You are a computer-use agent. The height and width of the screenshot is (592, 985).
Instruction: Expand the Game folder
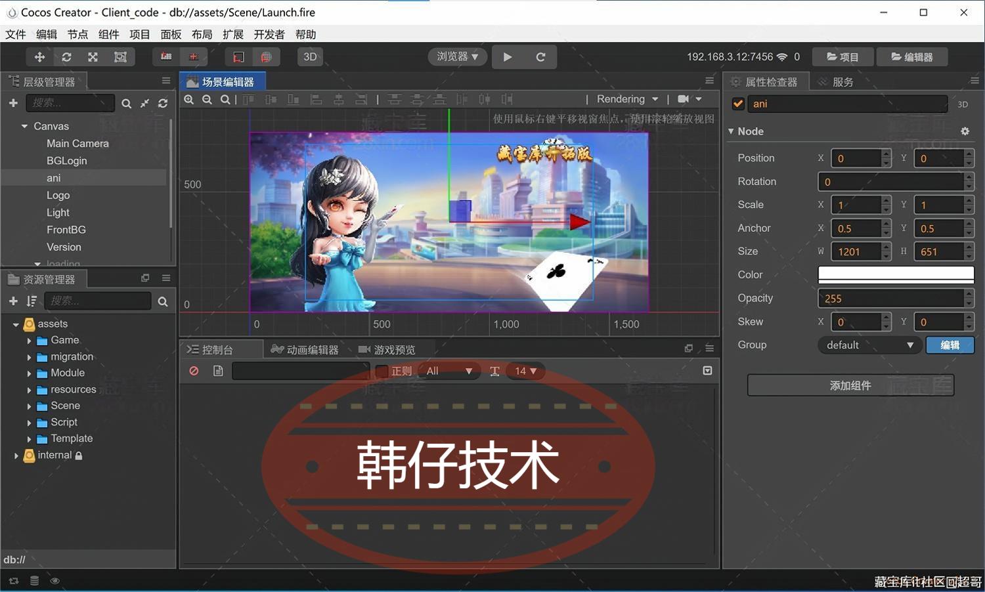click(29, 341)
